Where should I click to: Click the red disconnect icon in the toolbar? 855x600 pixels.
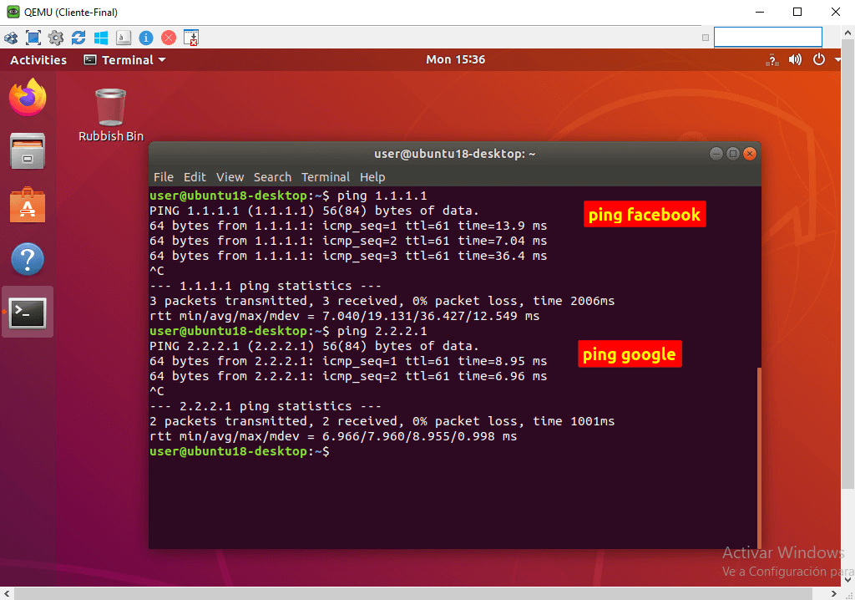pyautogui.click(x=169, y=38)
